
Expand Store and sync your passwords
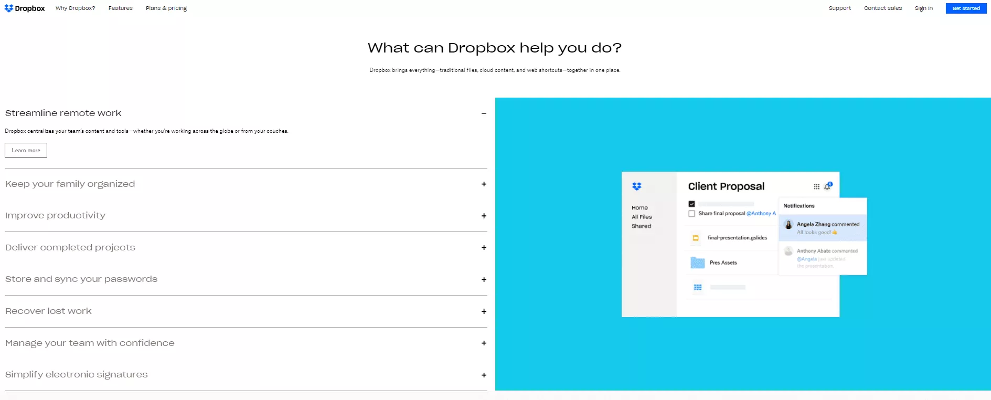pyautogui.click(x=484, y=280)
